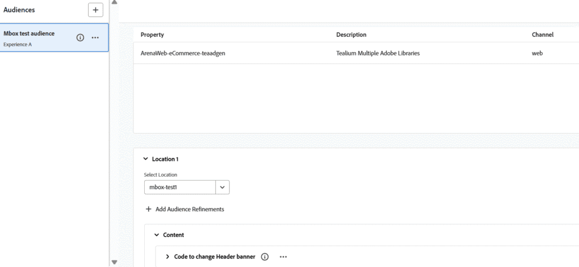Image resolution: width=579 pixels, height=267 pixels.
Task: Click info icon beside Code to change Header banner
Action: coord(265,257)
